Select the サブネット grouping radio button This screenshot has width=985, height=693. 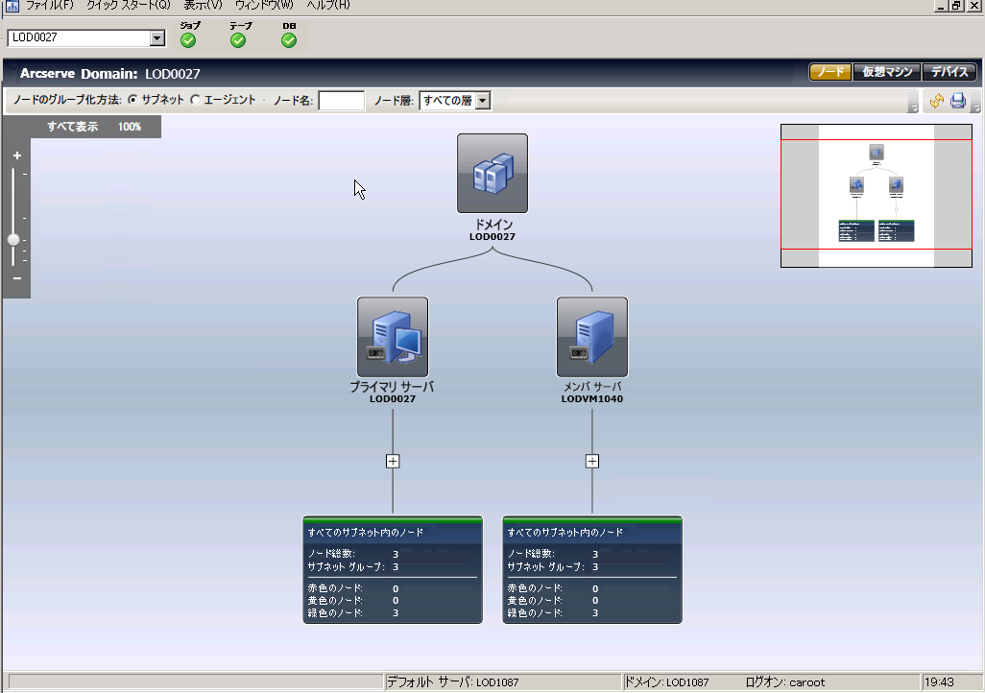pyautogui.click(x=133, y=100)
